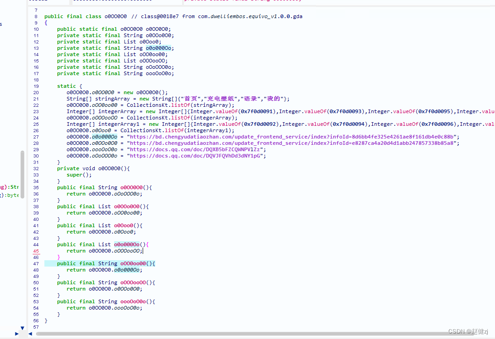Click the String method name on line 53
This screenshot has height=339, width=495.
coord(133,301)
